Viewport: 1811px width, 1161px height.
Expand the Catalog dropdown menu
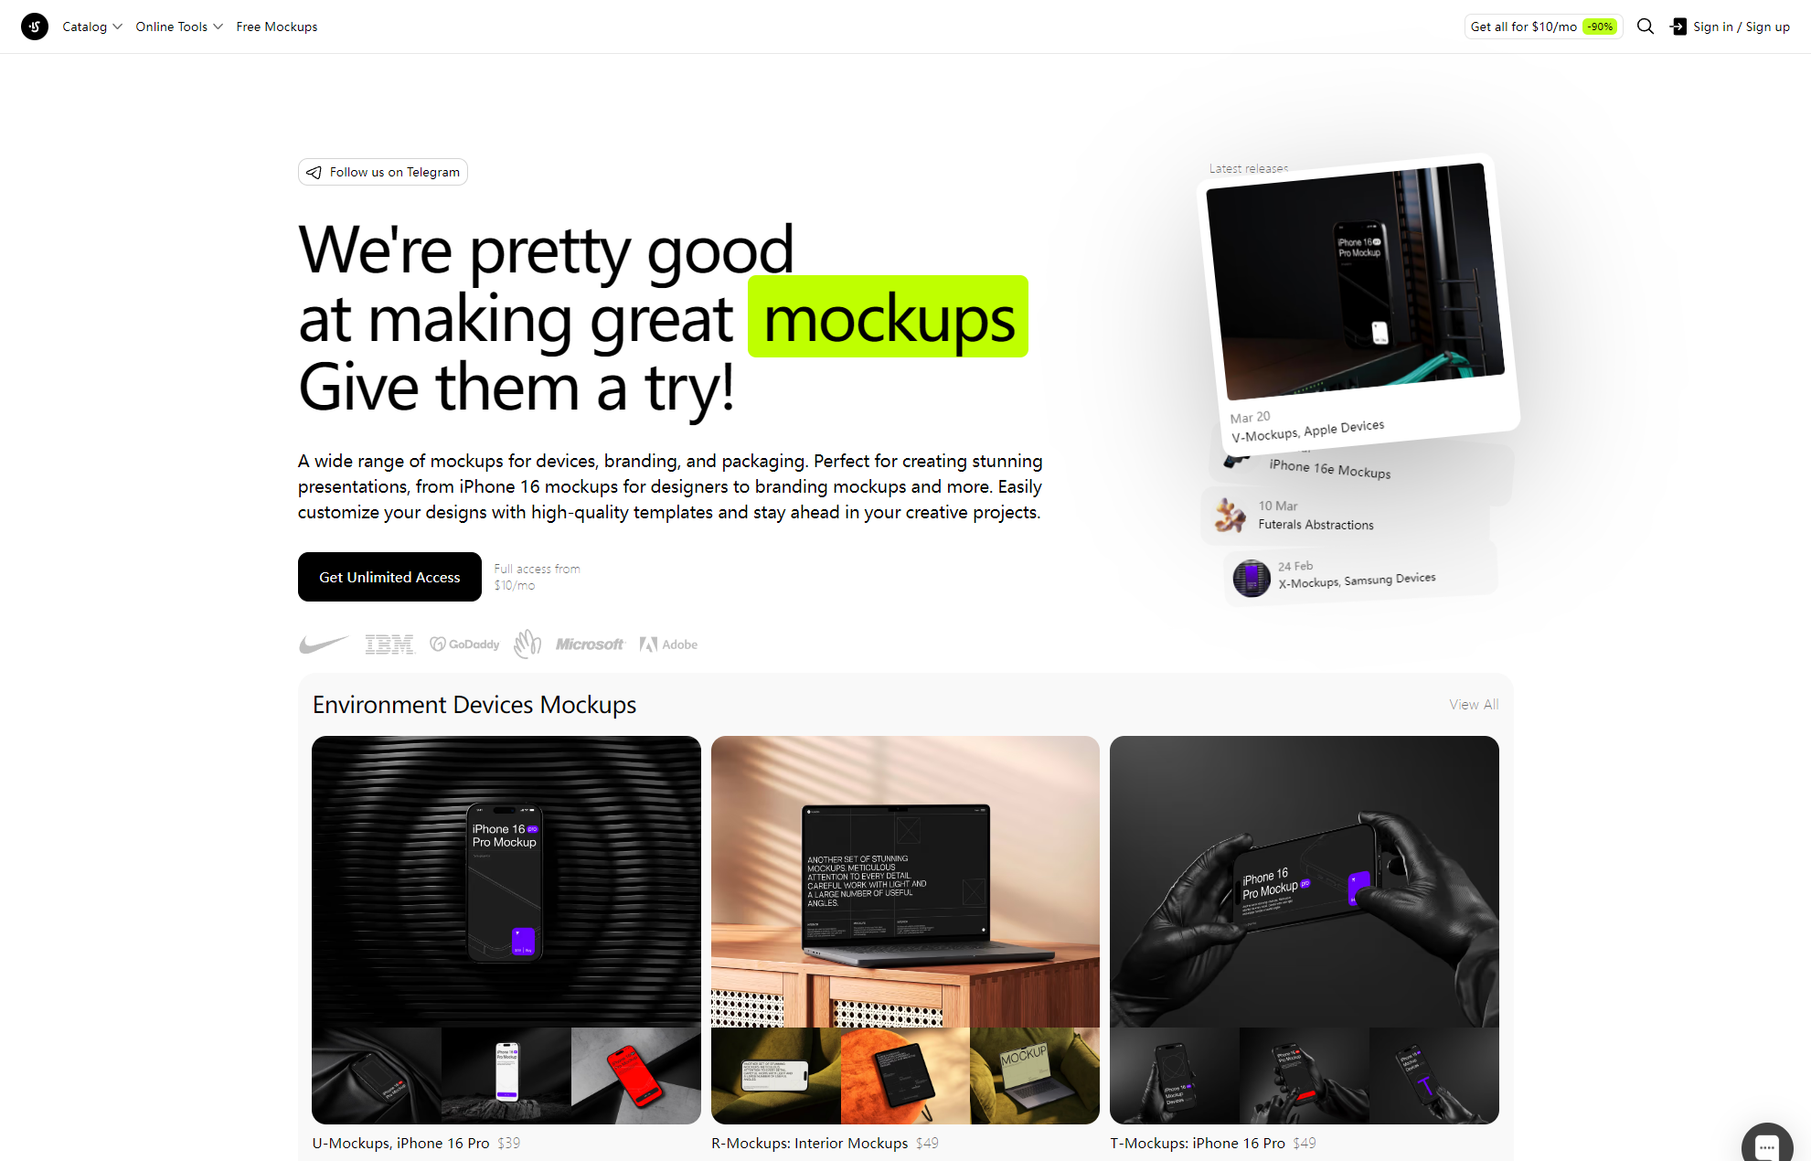(92, 27)
